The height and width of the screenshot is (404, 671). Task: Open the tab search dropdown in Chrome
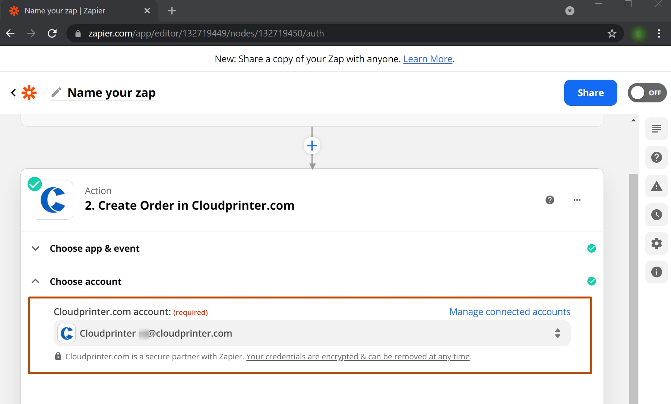click(x=570, y=11)
